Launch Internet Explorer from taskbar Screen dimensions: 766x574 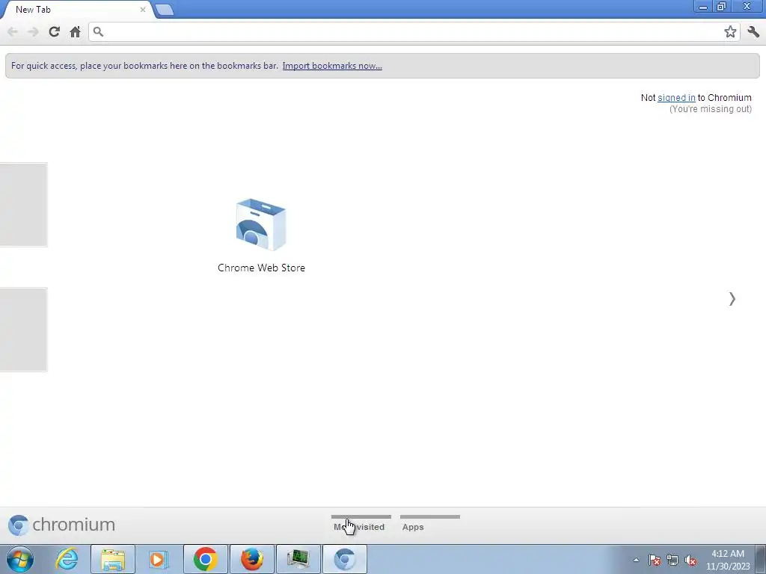[67, 559]
